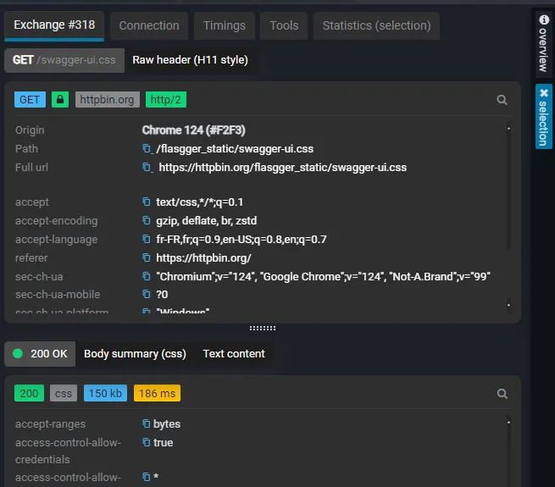Image resolution: width=555 pixels, height=487 pixels.
Task: Click the value gzip, deflate, br, zstd
Action: click(207, 220)
